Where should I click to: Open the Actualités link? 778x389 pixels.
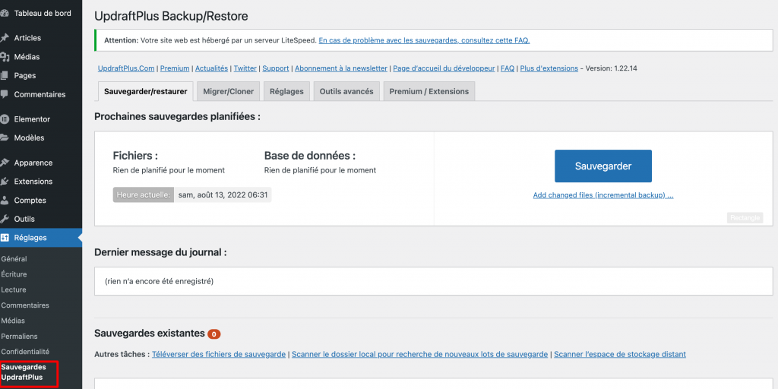(x=211, y=68)
